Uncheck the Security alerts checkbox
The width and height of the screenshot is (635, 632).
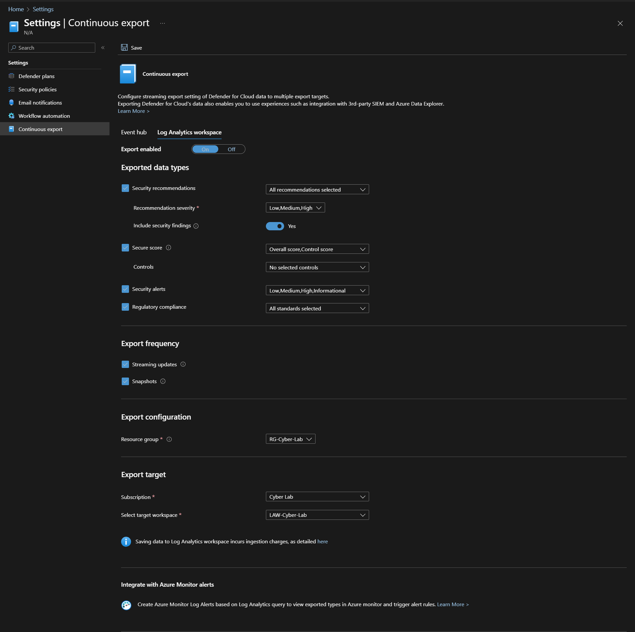point(125,289)
